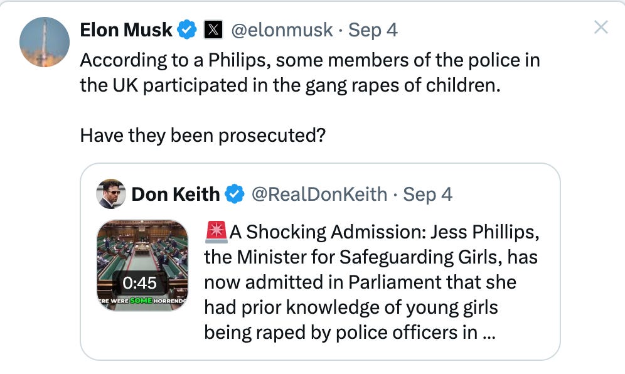Visit the @elonmusk handle
625x374 pixels.
click(x=282, y=30)
